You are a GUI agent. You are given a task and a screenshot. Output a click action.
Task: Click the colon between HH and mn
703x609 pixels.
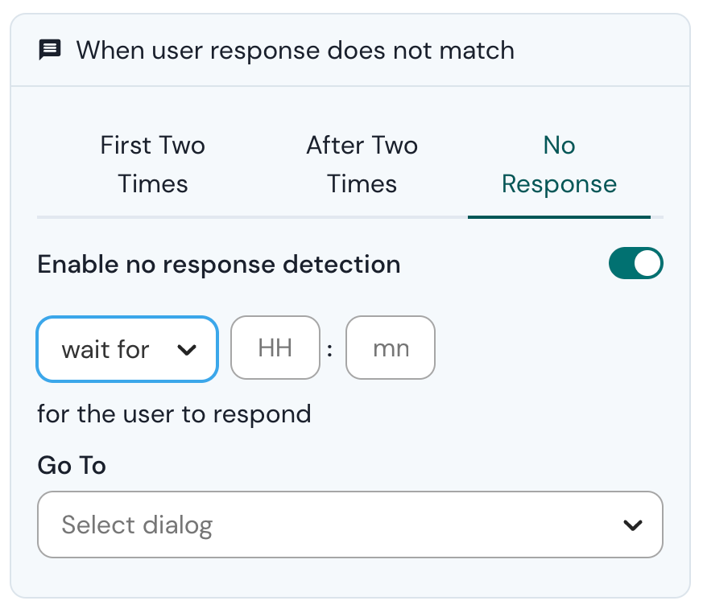coord(330,350)
